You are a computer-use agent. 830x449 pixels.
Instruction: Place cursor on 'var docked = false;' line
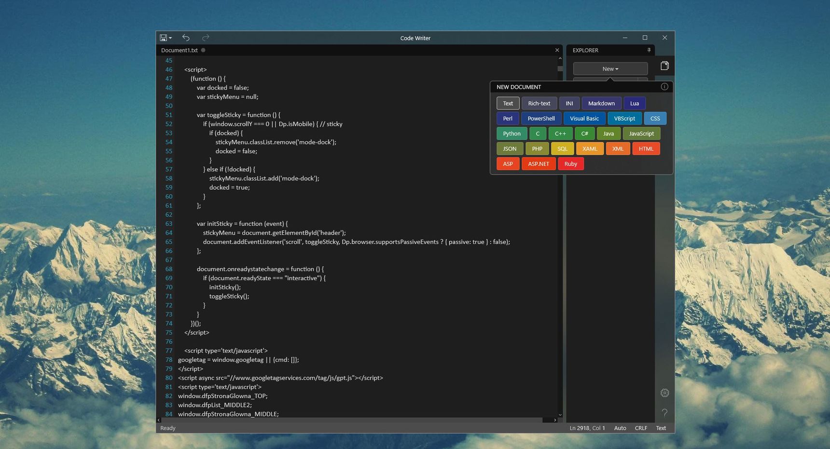[222, 88]
